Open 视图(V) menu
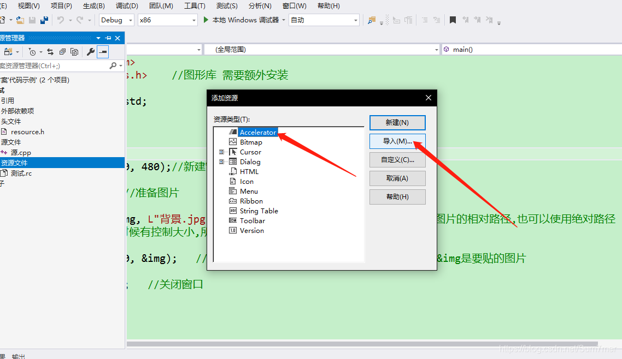The height and width of the screenshot is (359, 622). (x=29, y=6)
